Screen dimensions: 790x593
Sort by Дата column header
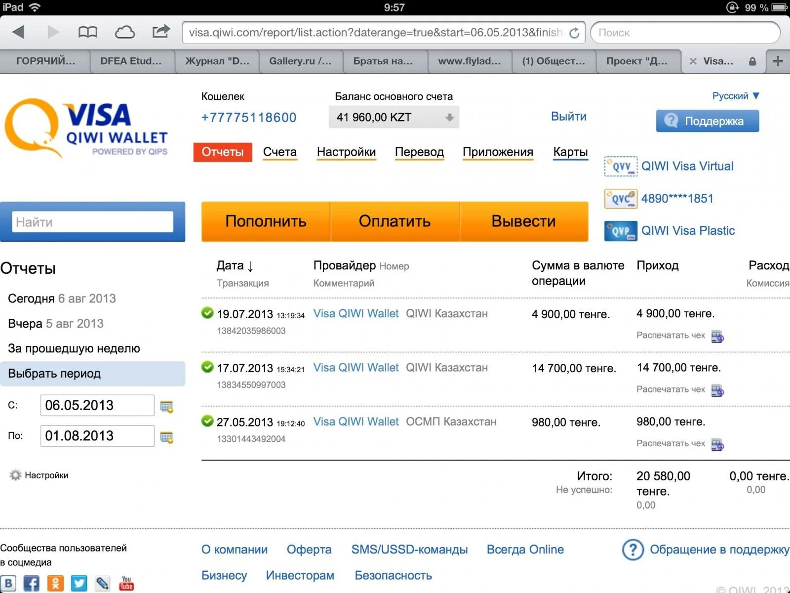point(235,265)
